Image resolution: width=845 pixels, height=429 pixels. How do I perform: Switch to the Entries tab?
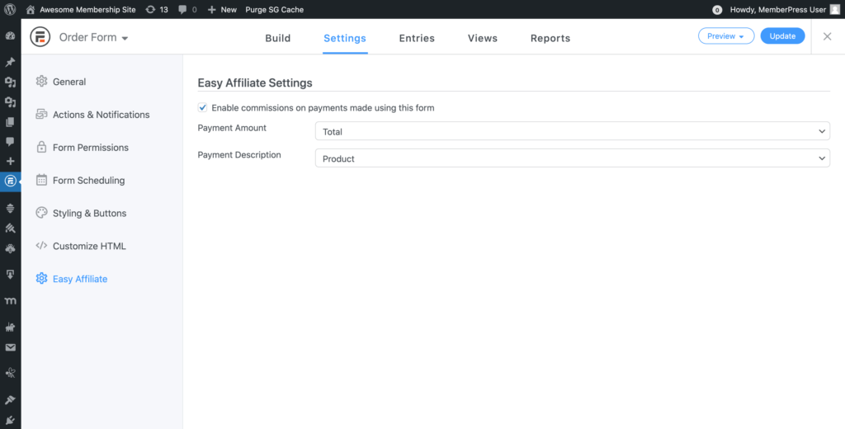tap(417, 38)
